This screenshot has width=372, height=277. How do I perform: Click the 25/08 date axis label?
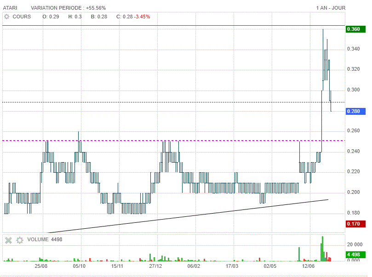(41, 266)
